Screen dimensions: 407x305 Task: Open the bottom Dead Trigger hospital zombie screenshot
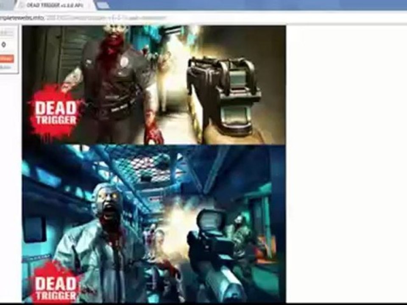click(x=154, y=224)
